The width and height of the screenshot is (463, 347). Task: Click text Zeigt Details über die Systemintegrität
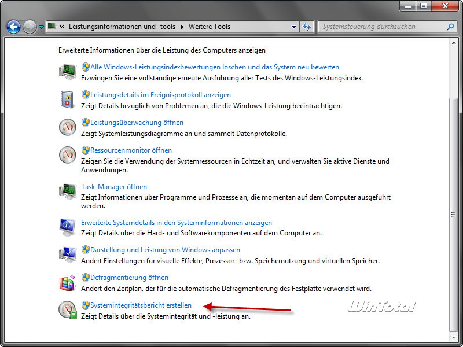[166, 316]
